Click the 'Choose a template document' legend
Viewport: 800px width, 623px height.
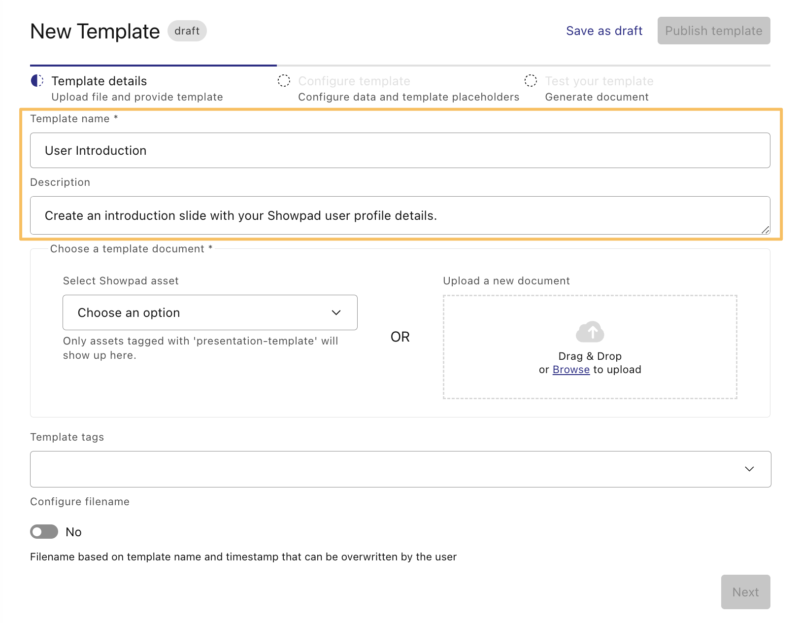click(x=131, y=249)
